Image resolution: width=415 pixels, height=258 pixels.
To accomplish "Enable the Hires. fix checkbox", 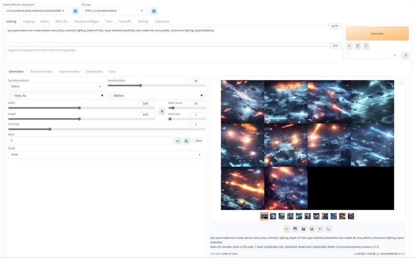I will 11,95.
